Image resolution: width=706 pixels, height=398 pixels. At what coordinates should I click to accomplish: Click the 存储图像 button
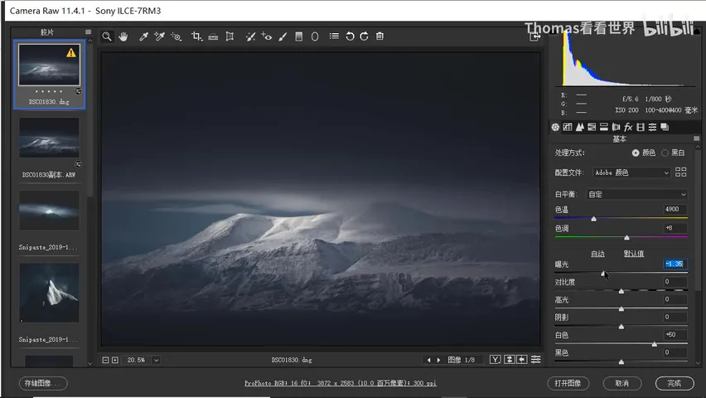tap(43, 383)
